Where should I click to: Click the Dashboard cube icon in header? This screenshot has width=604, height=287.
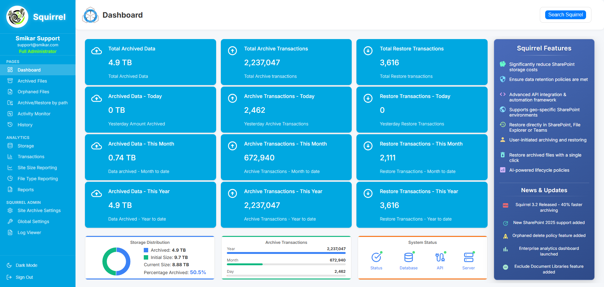pos(91,15)
